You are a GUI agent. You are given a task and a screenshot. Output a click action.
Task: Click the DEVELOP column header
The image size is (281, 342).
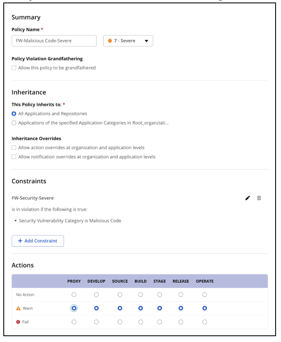[96, 281]
